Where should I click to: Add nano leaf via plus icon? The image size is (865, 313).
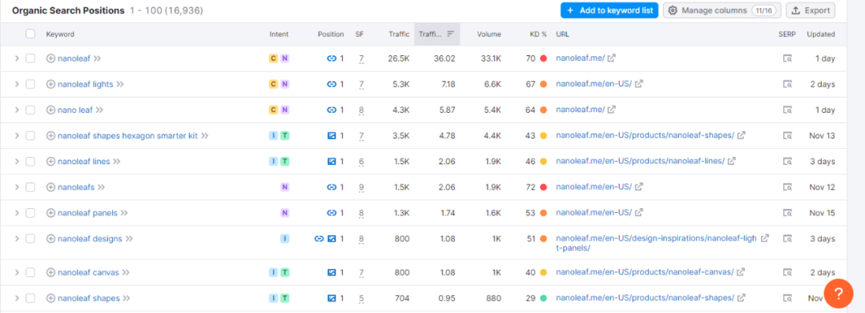(50, 110)
